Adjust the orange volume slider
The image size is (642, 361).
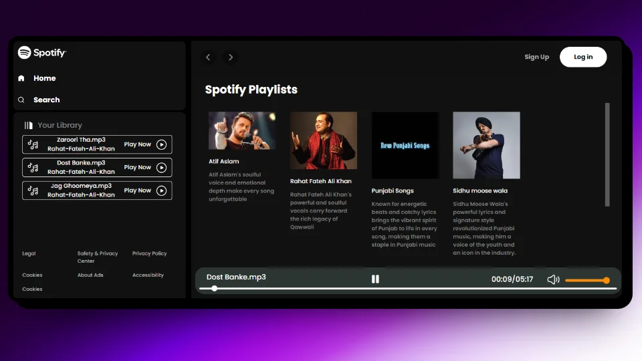tap(588, 280)
